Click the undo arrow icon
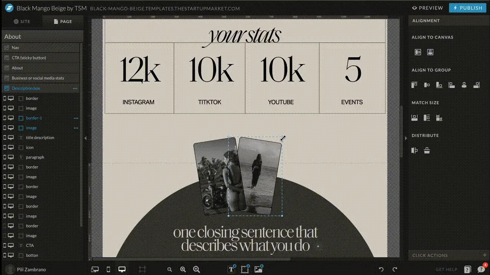The height and width of the screenshot is (275, 490). [x=381, y=269]
